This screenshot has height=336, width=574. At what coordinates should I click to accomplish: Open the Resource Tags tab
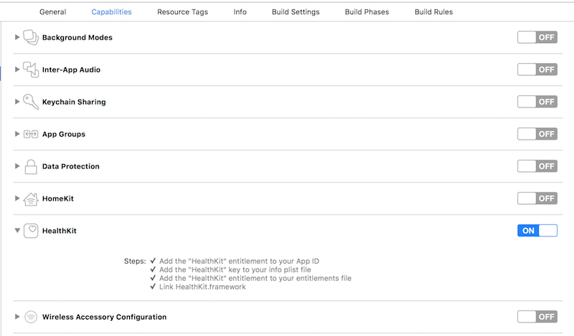click(x=182, y=12)
